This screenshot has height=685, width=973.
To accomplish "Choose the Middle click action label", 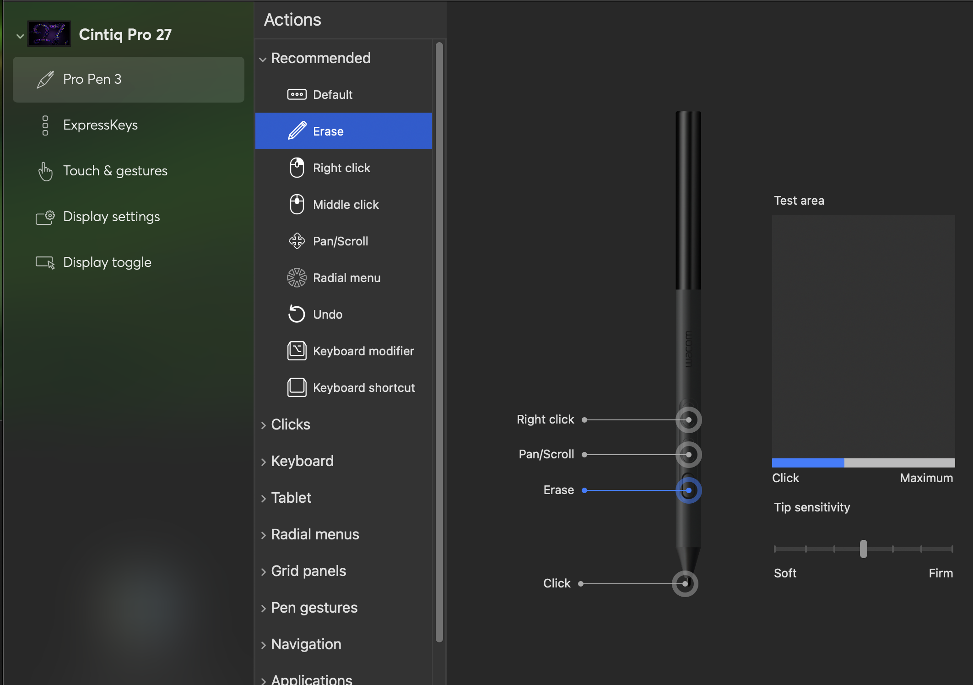I will 346,205.
